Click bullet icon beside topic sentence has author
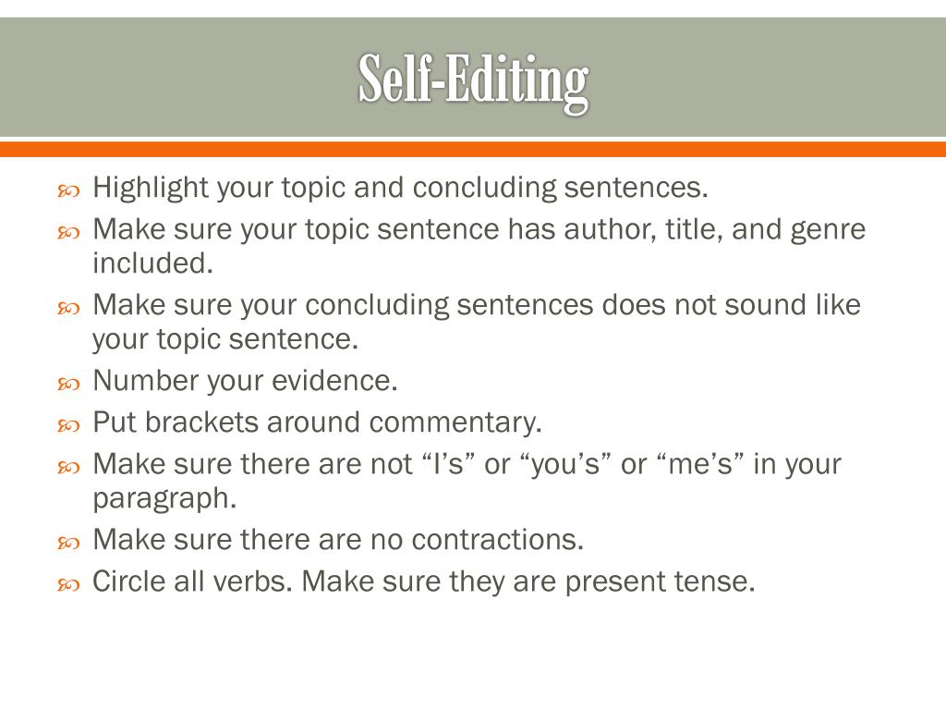This screenshot has height=710, width=946. click(68, 233)
